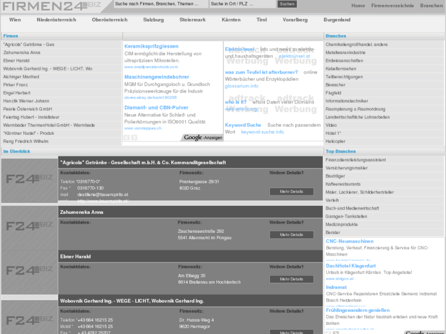Select the Vorarlberg region tab

[295, 20]
